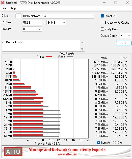Screen dimensions: 132x159
Task: Click the Read results column header
Action: tap(124, 58)
